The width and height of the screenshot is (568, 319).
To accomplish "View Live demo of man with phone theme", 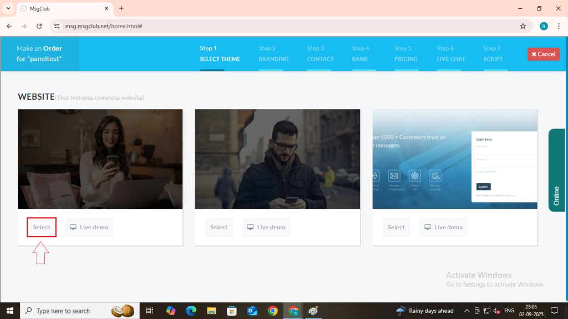I will tap(266, 227).
